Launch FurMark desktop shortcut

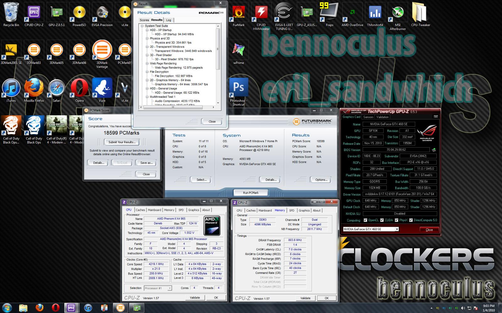pos(238,15)
